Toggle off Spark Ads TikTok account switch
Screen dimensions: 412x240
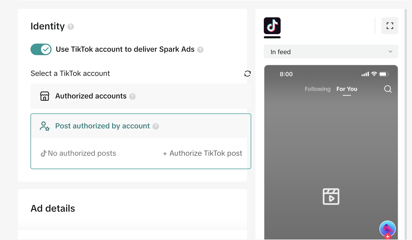tap(41, 49)
